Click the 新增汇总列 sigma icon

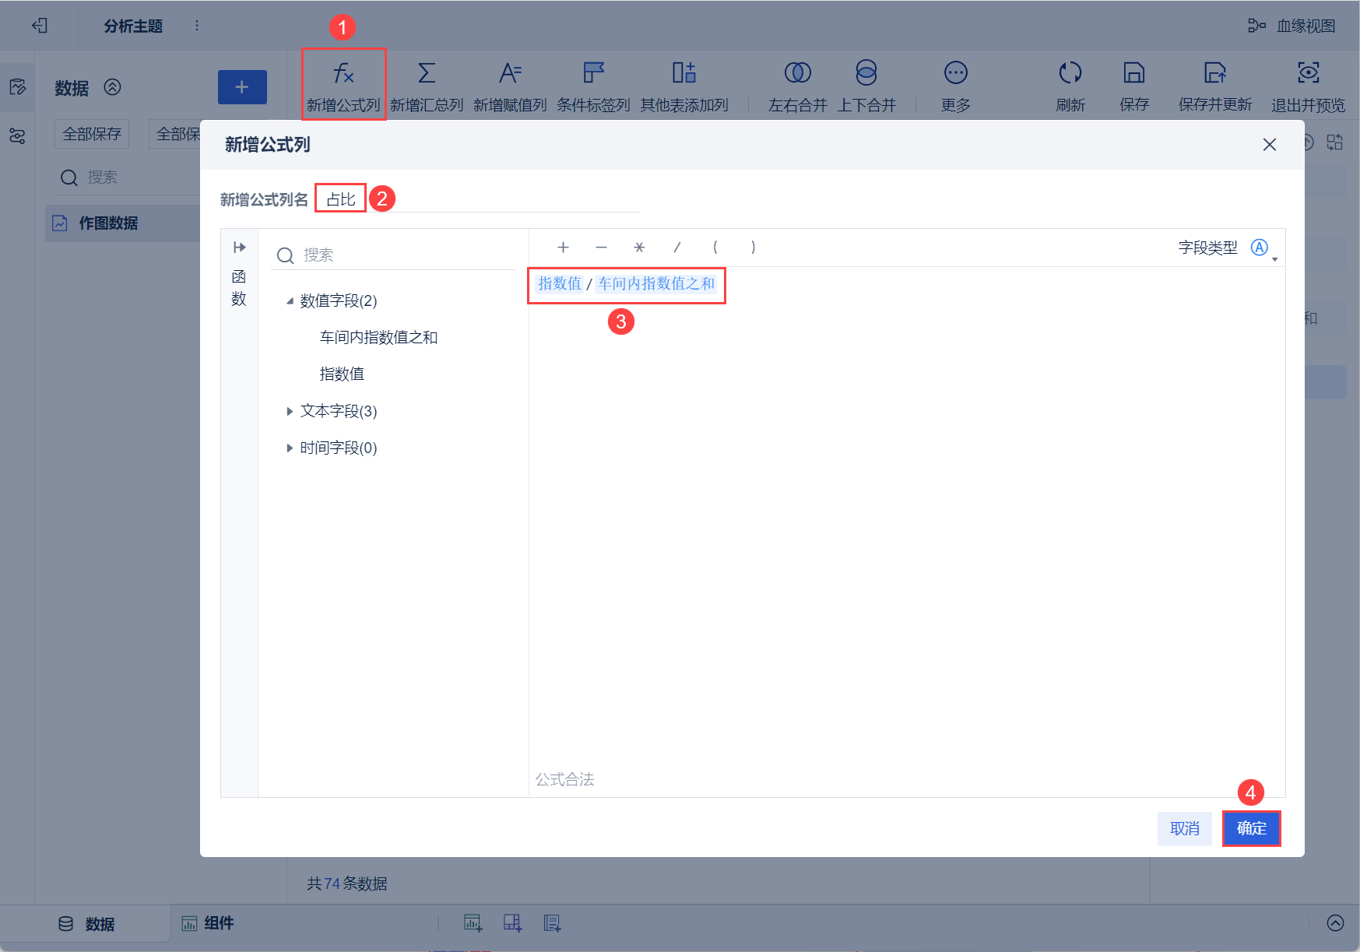tap(427, 73)
